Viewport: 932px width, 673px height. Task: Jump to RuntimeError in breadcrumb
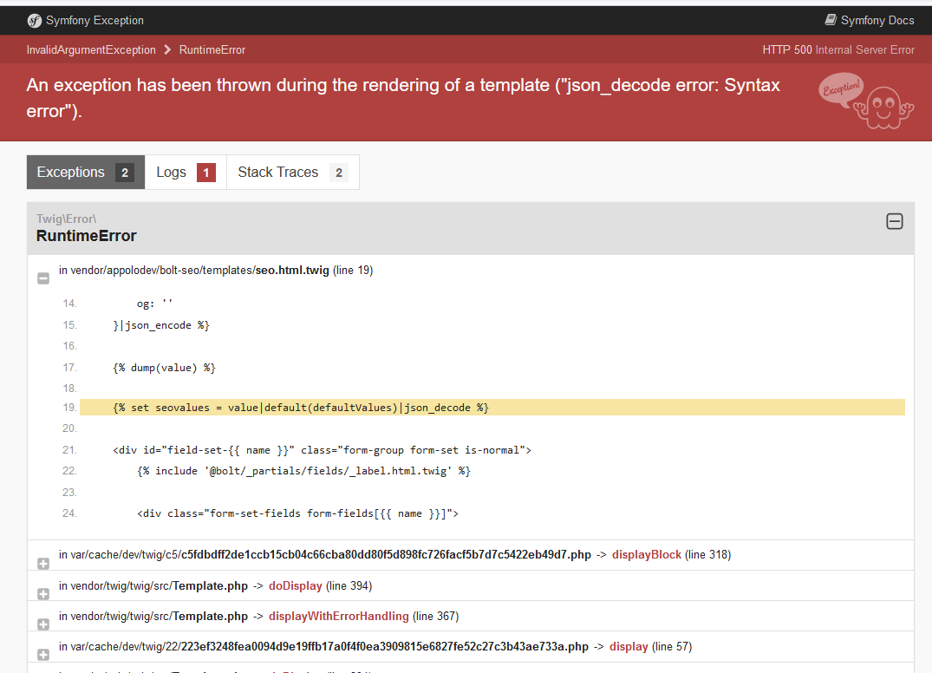(212, 50)
